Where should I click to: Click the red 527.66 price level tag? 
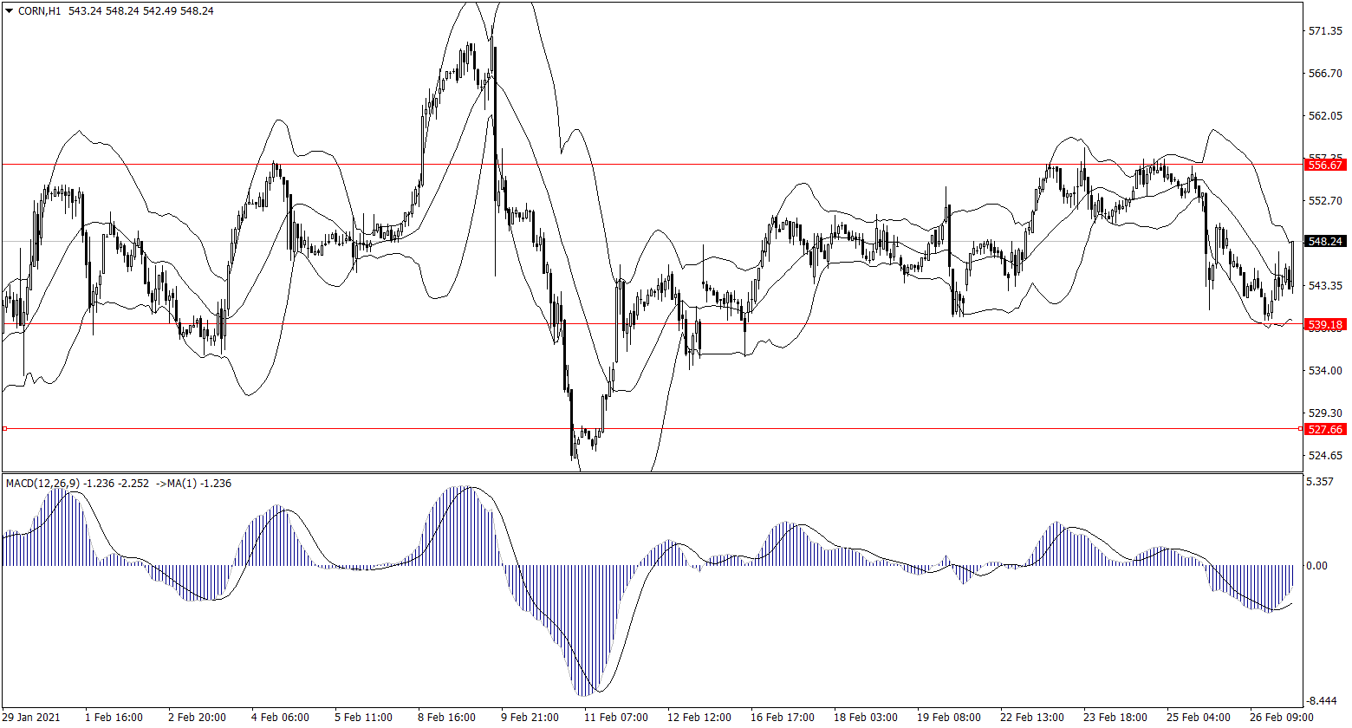click(1325, 429)
